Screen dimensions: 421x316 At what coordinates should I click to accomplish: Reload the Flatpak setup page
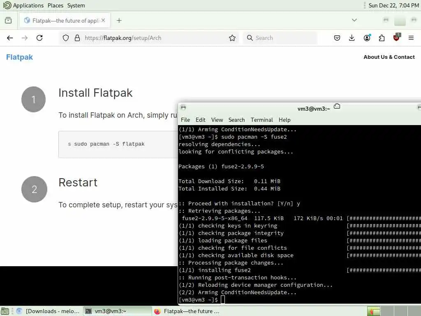click(39, 38)
